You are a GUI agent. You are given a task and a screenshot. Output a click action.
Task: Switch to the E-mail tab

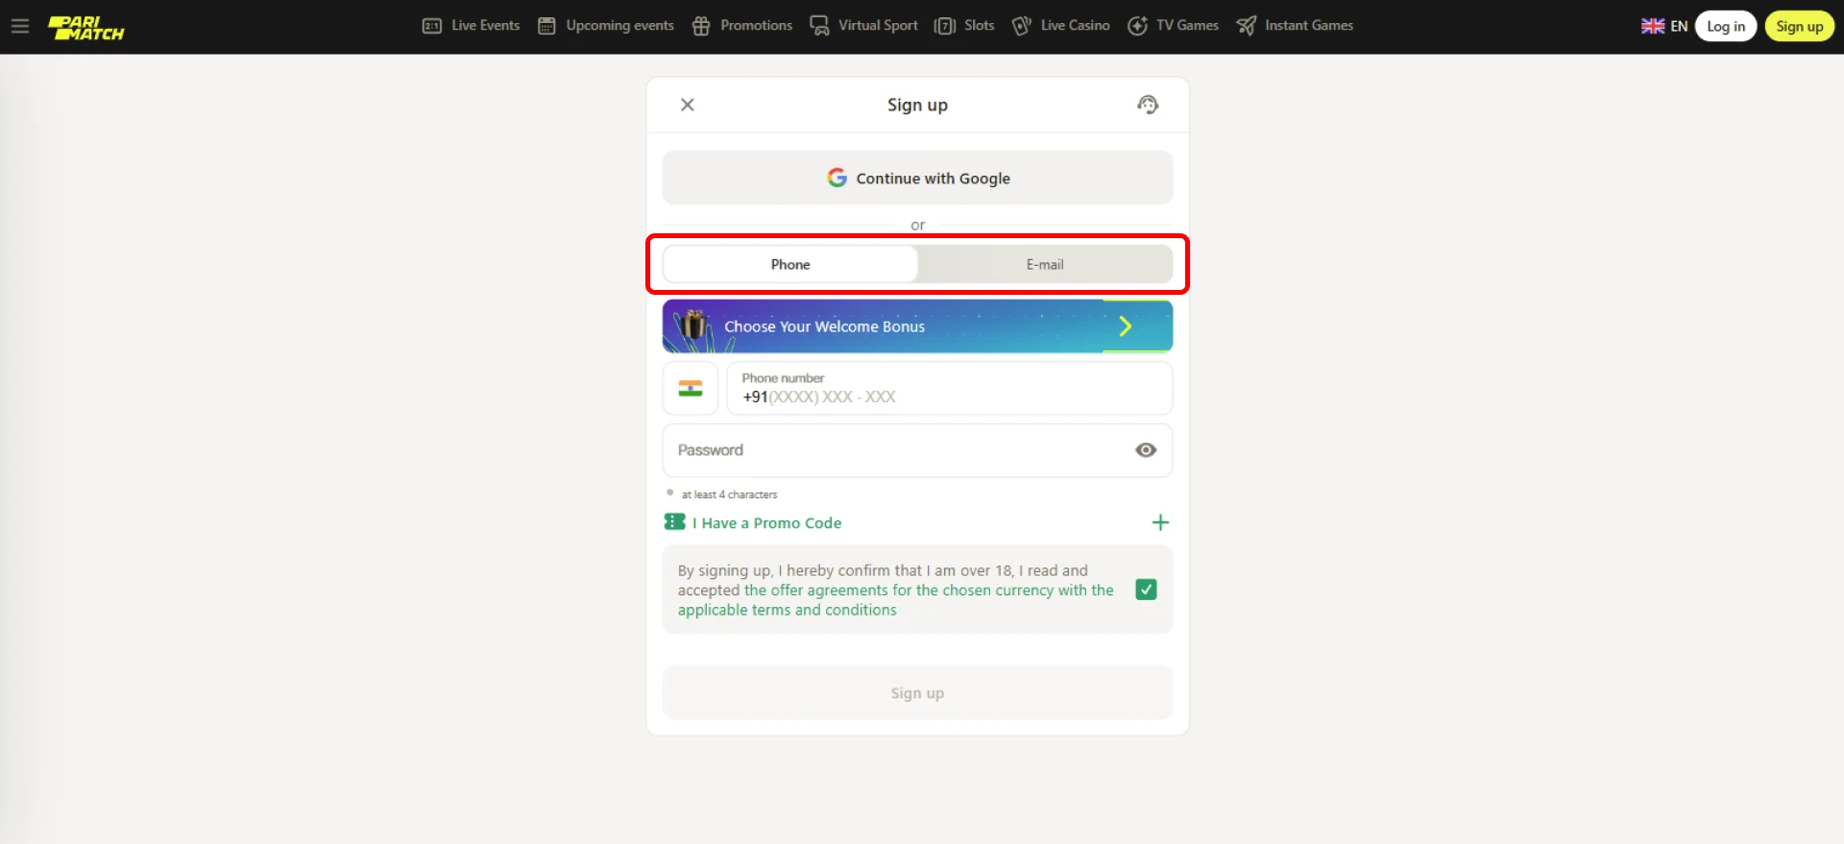pyautogui.click(x=1045, y=264)
